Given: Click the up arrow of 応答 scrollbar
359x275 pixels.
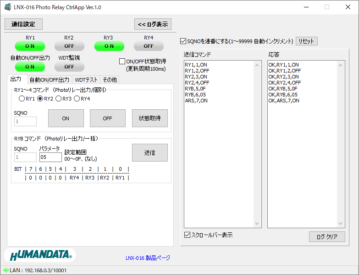Looking at the screenshot, I should 341,65.
